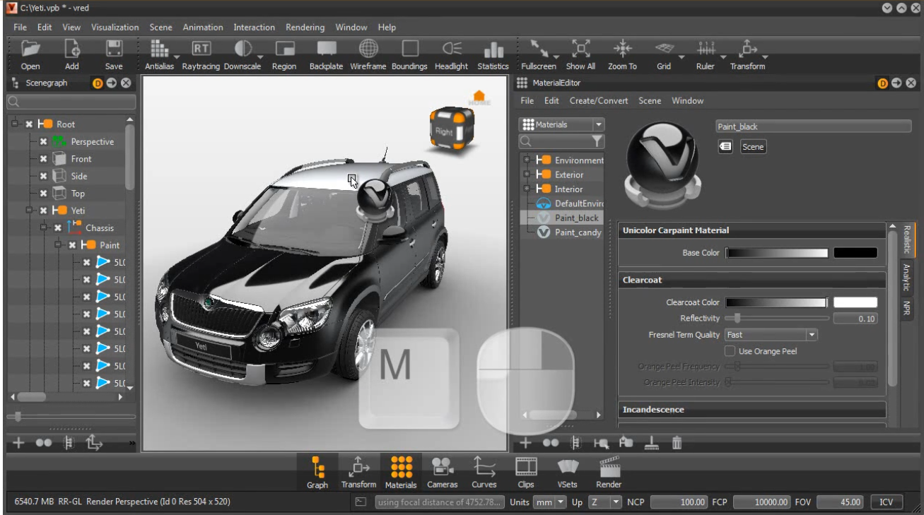Toggle the Backplate toolbar icon
924x515 pixels.
click(326, 49)
